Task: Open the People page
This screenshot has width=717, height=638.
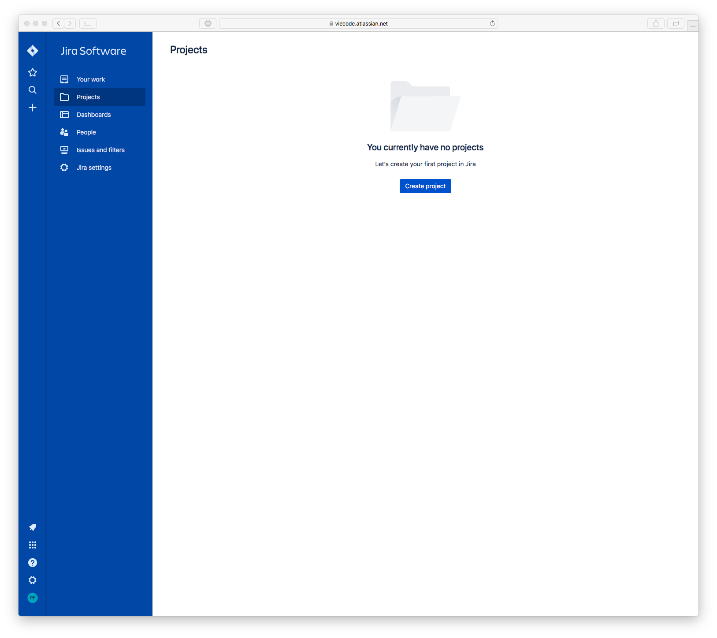Action: (x=86, y=132)
